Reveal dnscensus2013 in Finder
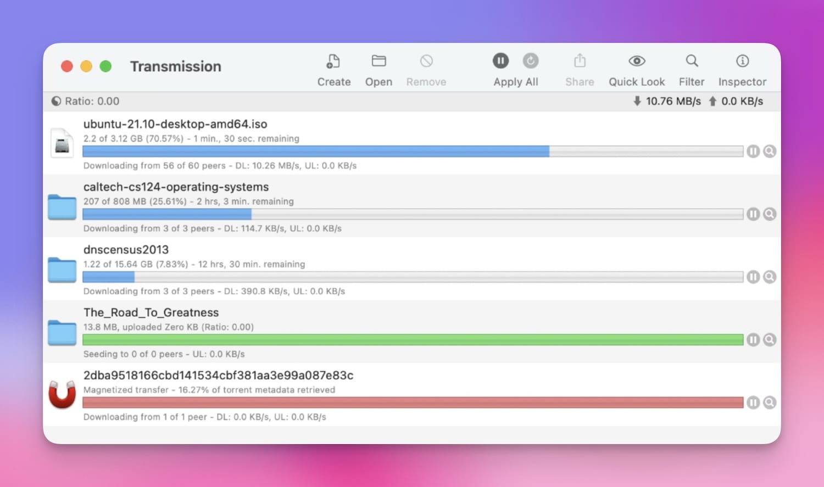 (770, 277)
